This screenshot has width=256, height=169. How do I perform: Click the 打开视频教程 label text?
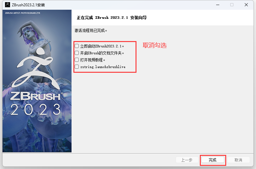tap(93, 60)
